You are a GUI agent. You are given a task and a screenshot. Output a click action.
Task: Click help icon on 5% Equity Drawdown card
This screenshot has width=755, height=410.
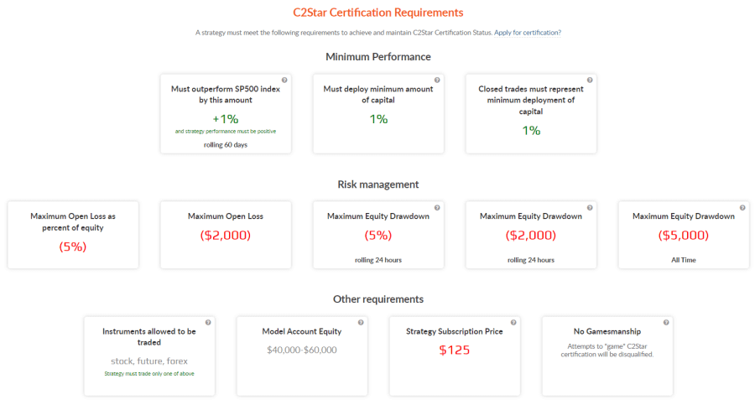point(437,207)
